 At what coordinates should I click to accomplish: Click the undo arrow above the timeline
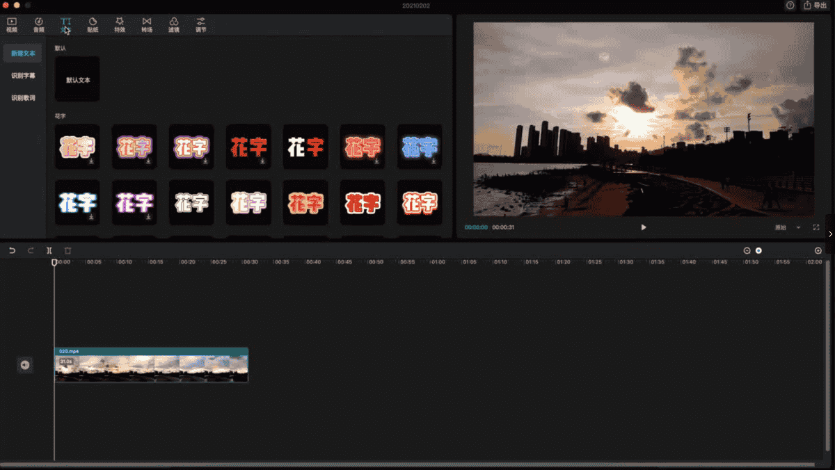(x=12, y=250)
